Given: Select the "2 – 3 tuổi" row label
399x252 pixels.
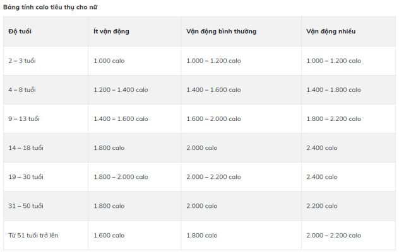Looking at the screenshot, I should click(22, 60).
